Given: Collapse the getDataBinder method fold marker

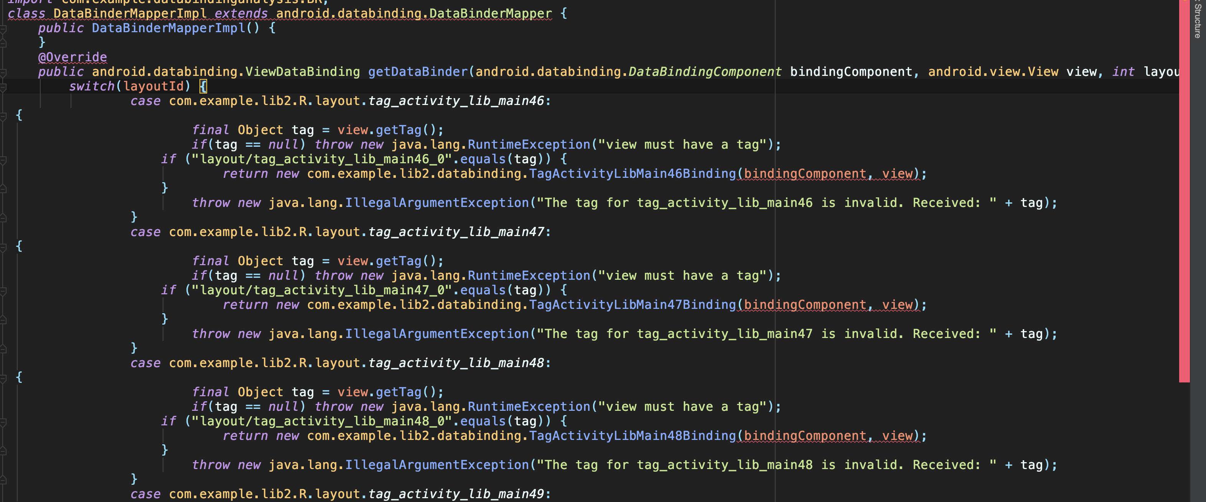Looking at the screenshot, I should click(3, 72).
